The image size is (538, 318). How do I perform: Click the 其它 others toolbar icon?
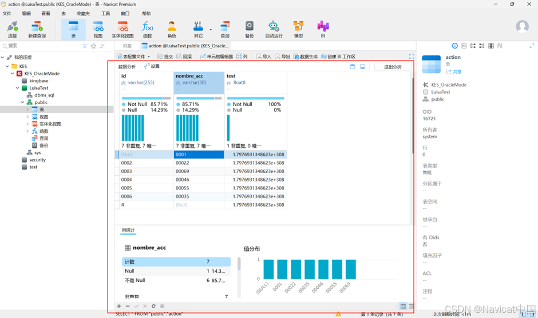[199, 30]
